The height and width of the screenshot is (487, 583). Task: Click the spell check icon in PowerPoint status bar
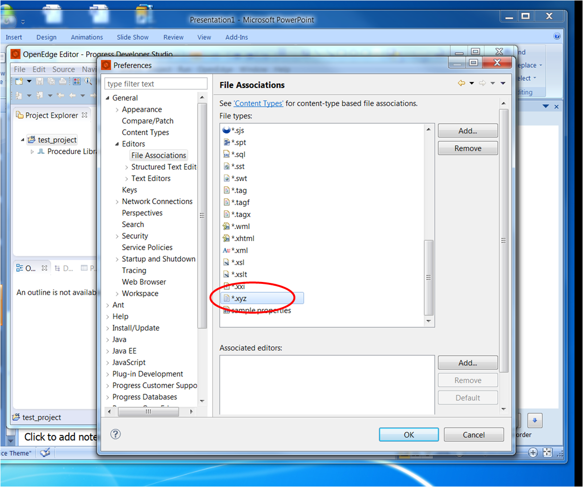[x=45, y=452]
